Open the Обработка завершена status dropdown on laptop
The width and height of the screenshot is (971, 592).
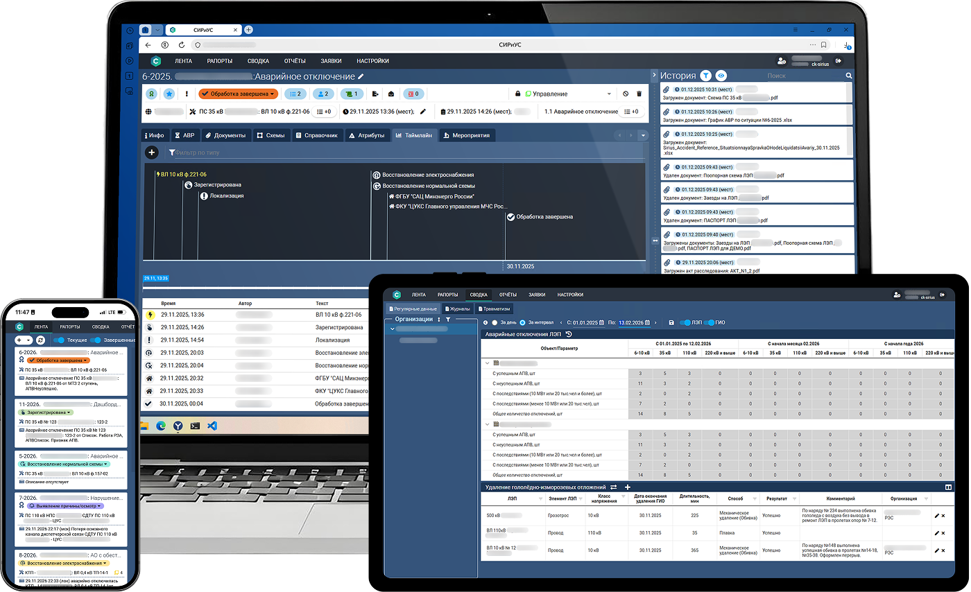[x=238, y=94]
